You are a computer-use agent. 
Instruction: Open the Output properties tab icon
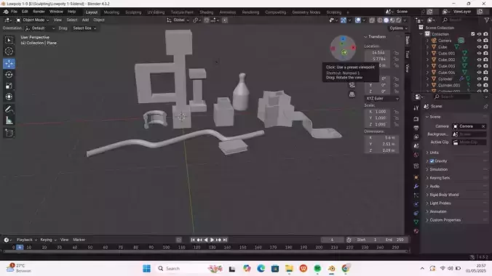tap(416, 128)
